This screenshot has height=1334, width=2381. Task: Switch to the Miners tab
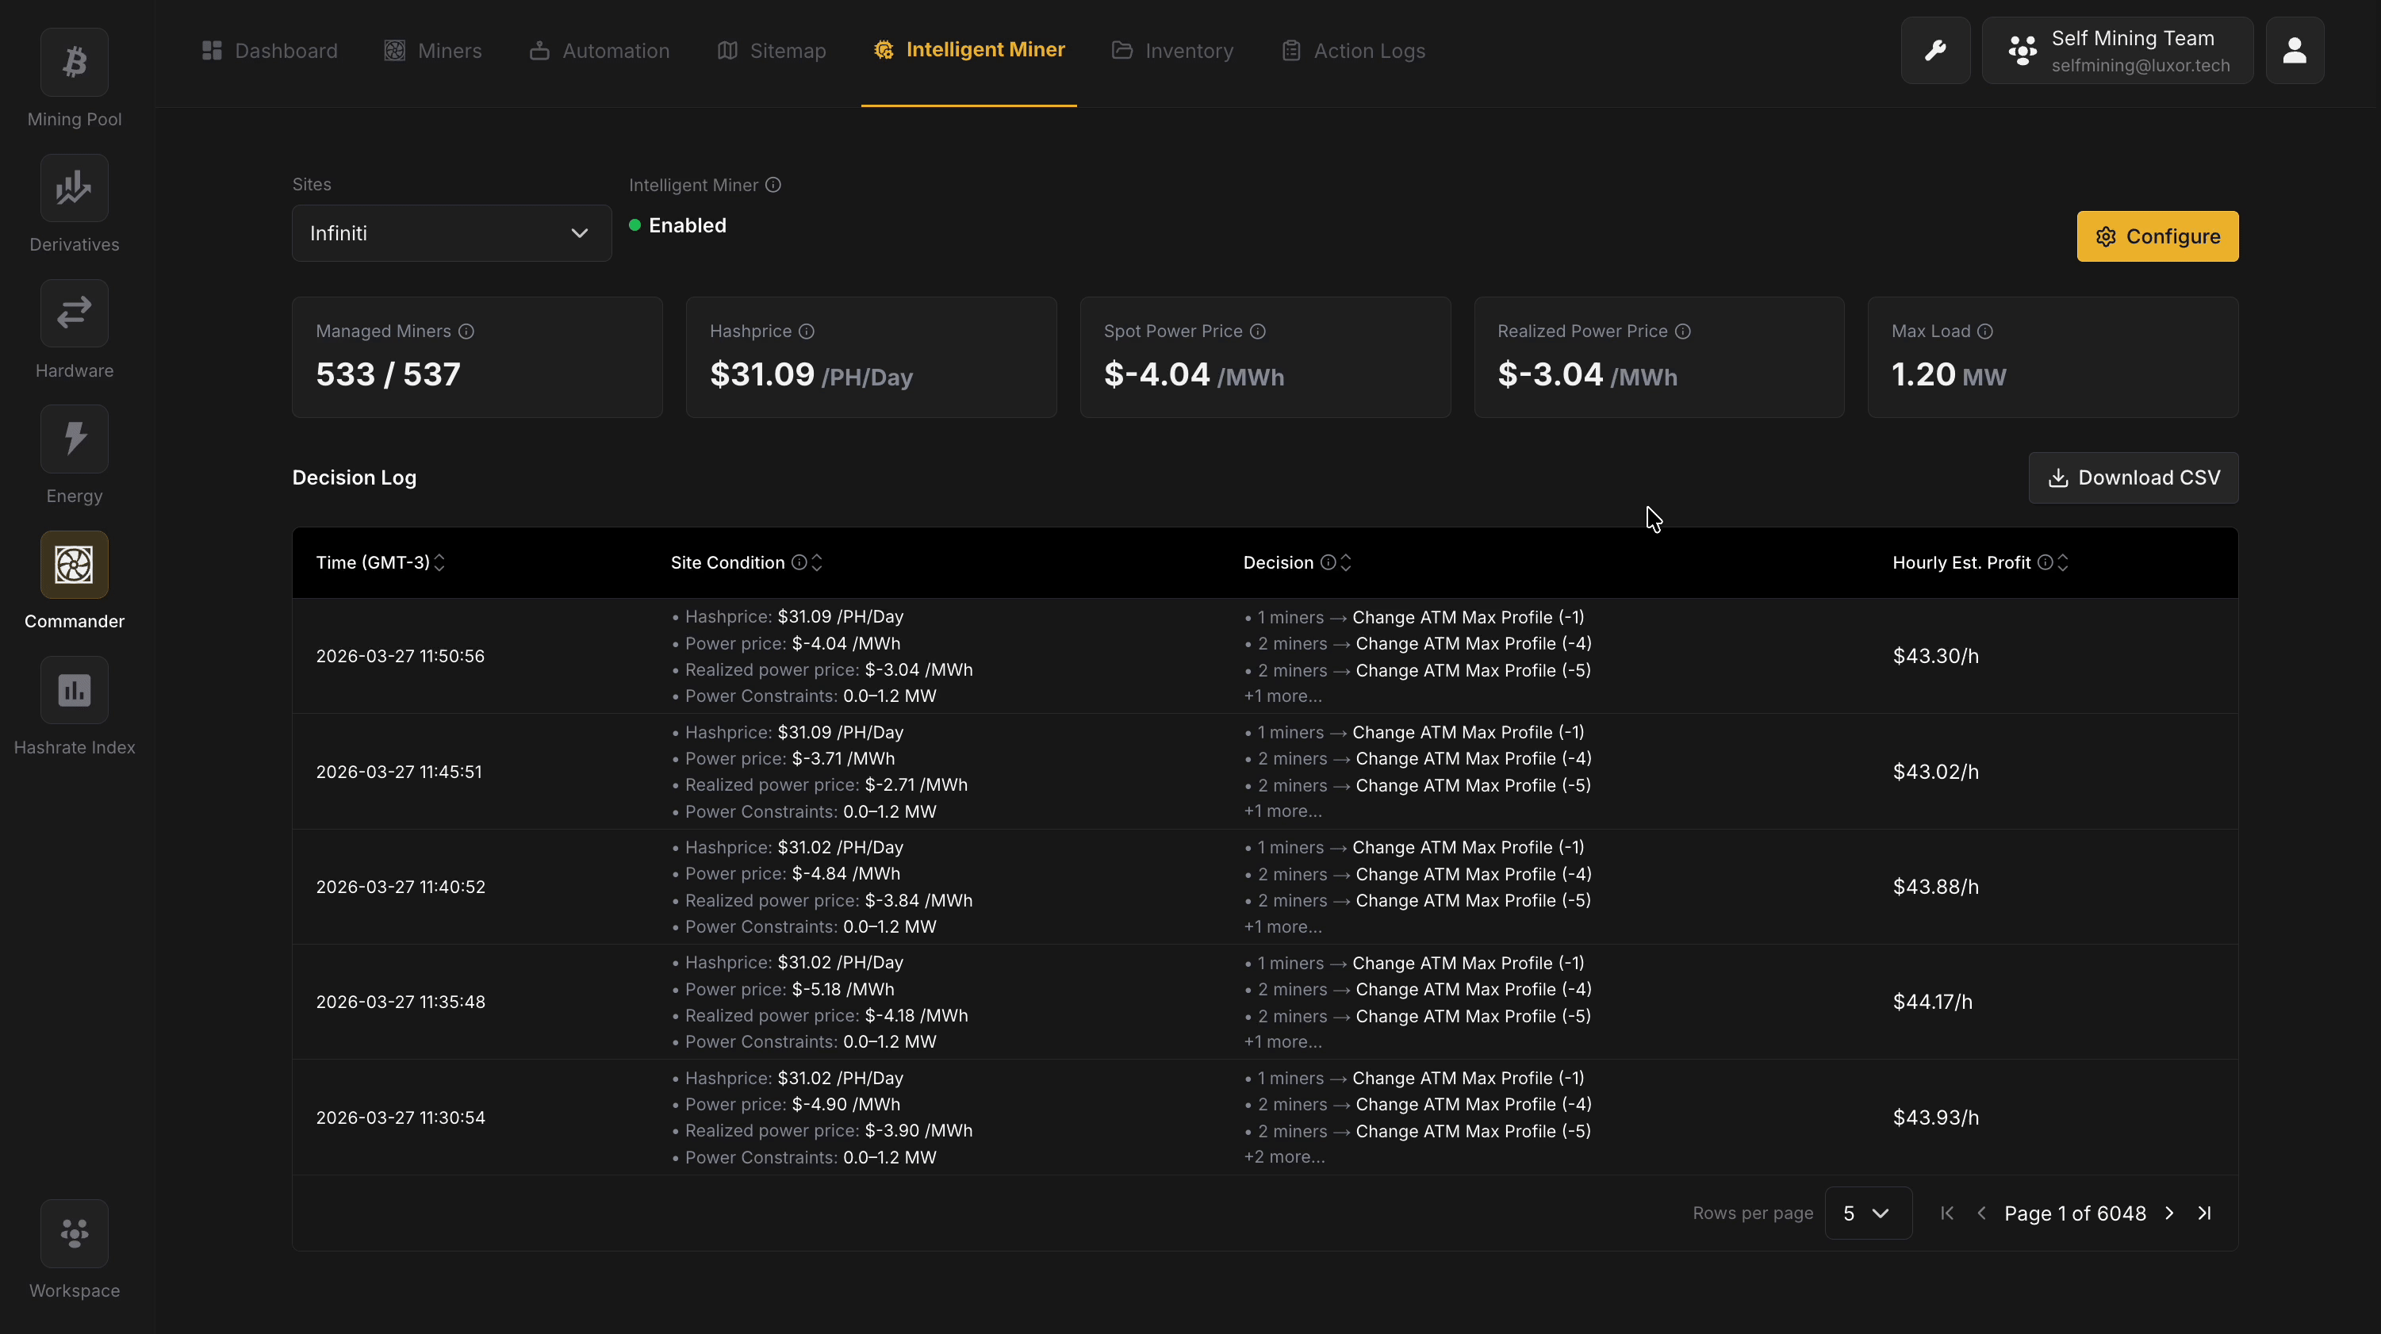click(434, 51)
